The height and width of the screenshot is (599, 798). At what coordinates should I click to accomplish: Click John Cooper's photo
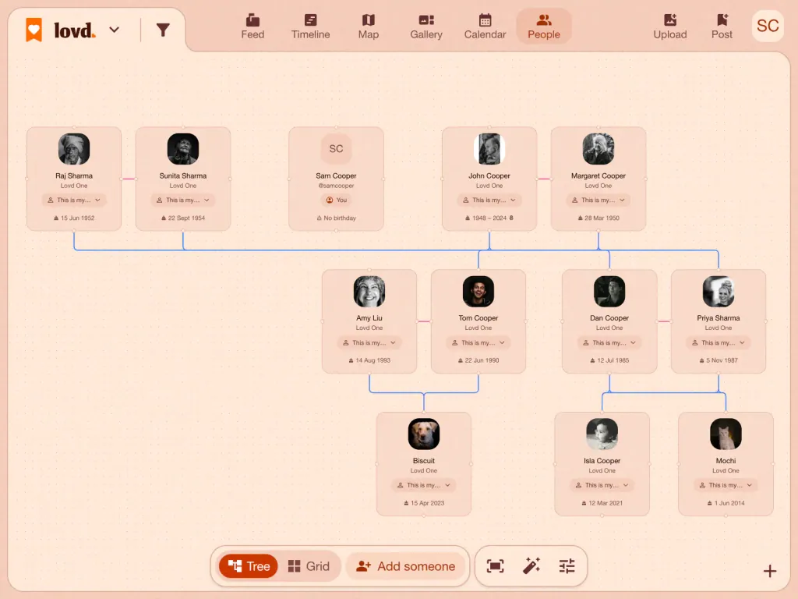click(489, 149)
